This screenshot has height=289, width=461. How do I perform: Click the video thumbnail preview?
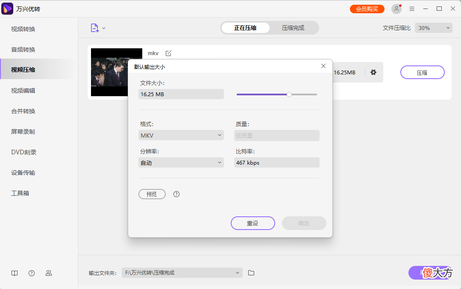pos(109,72)
